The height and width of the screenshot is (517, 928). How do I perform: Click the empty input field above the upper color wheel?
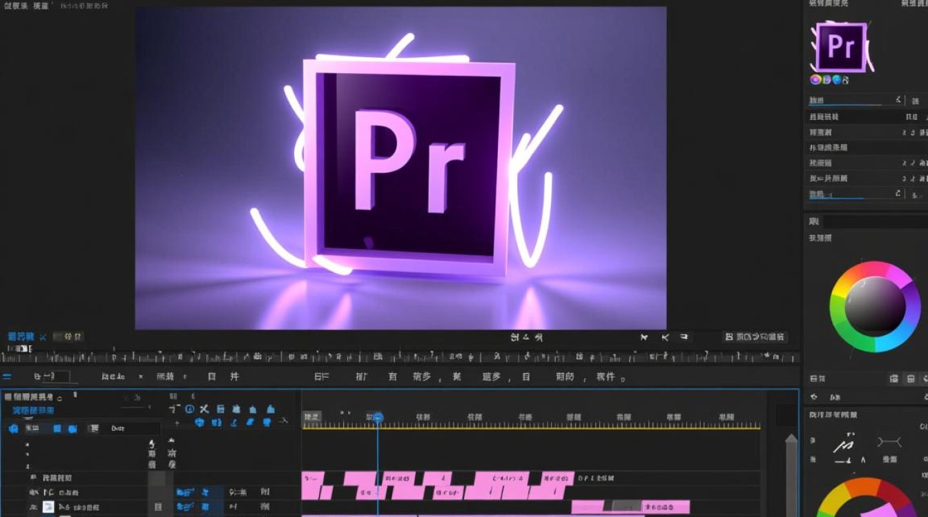coord(876,222)
